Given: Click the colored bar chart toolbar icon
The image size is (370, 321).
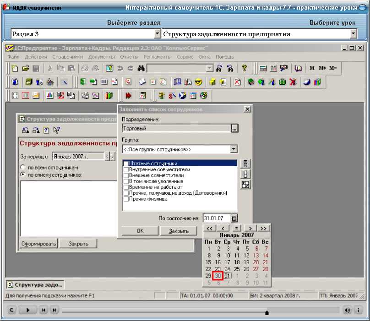Looking at the screenshot, I should click(x=49, y=96).
